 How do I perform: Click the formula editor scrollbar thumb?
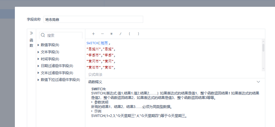263,48
